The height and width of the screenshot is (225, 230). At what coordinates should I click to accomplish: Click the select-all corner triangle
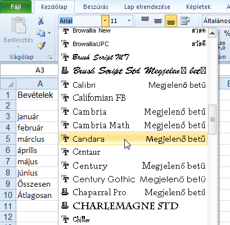pyautogui.click(x=8, y=84)
